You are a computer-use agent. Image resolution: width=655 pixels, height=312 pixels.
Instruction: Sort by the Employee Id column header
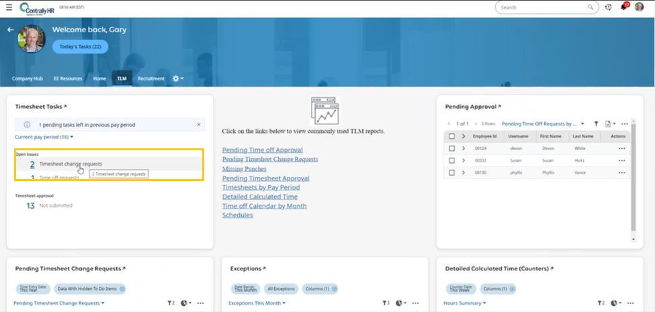(x=484, y=136)
